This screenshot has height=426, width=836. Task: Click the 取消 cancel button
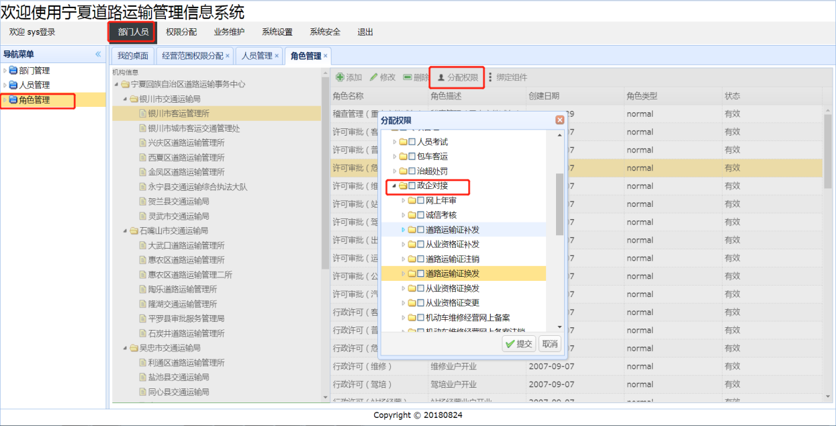pos(550,344)
